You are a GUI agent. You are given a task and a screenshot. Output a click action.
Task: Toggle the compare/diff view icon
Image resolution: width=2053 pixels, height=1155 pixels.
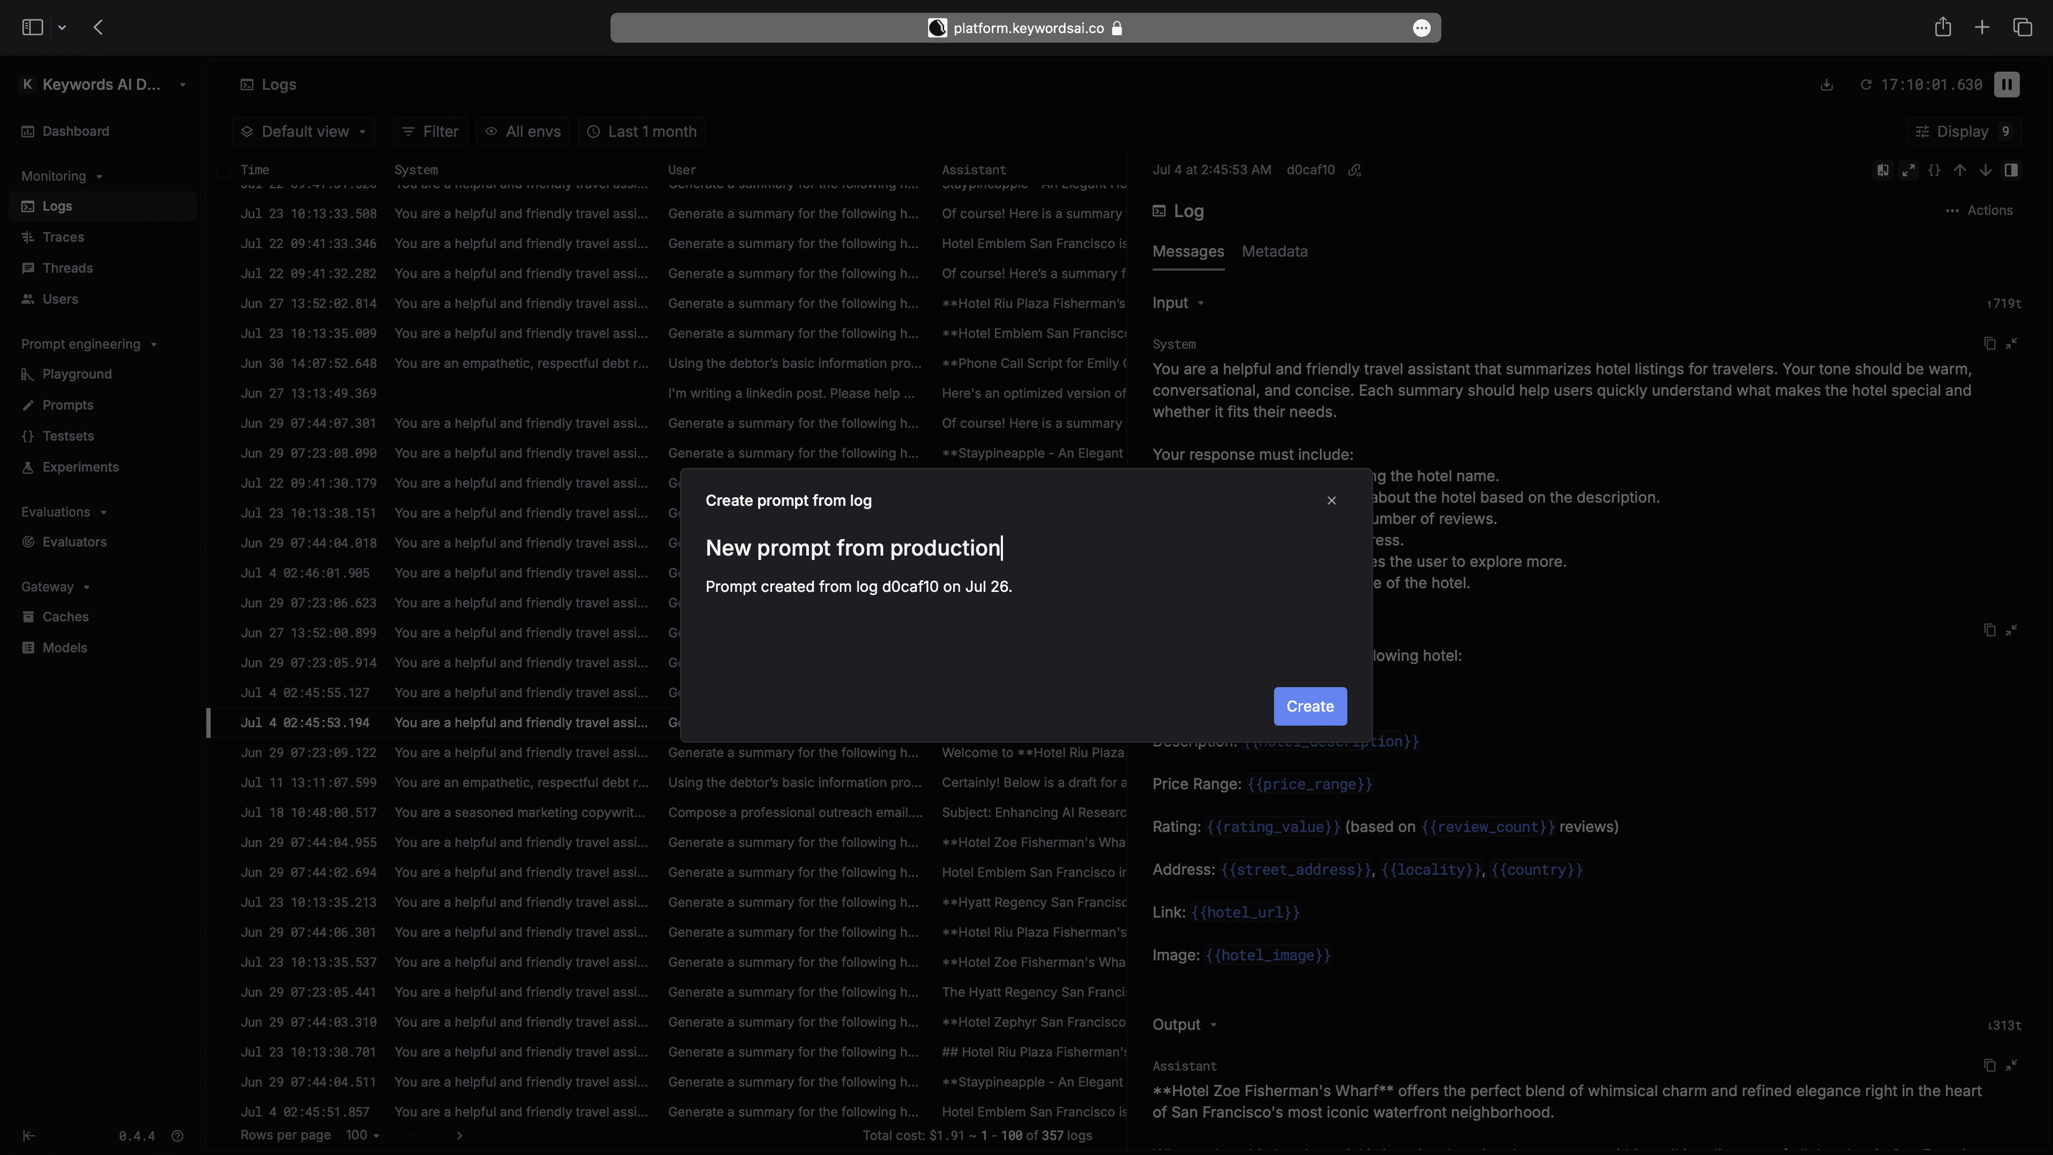point(1882,170)
